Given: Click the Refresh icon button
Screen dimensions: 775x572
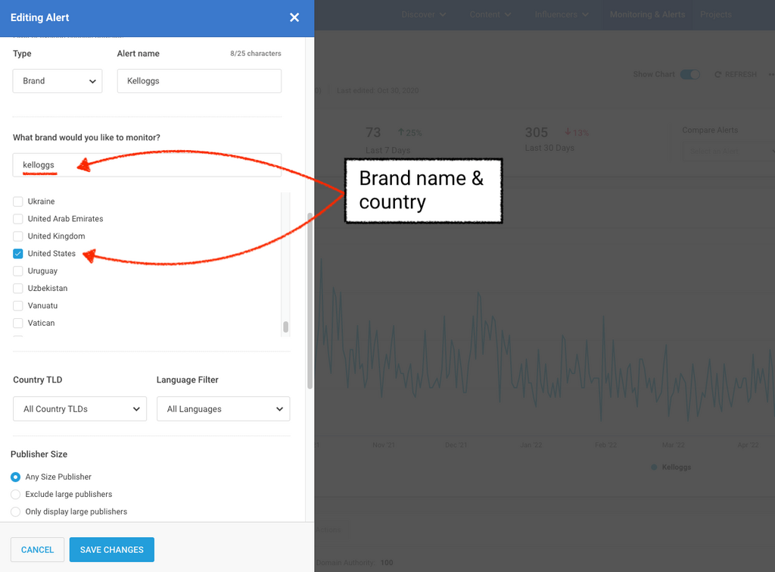Looking at the screenshot, I should pos(717,74).
